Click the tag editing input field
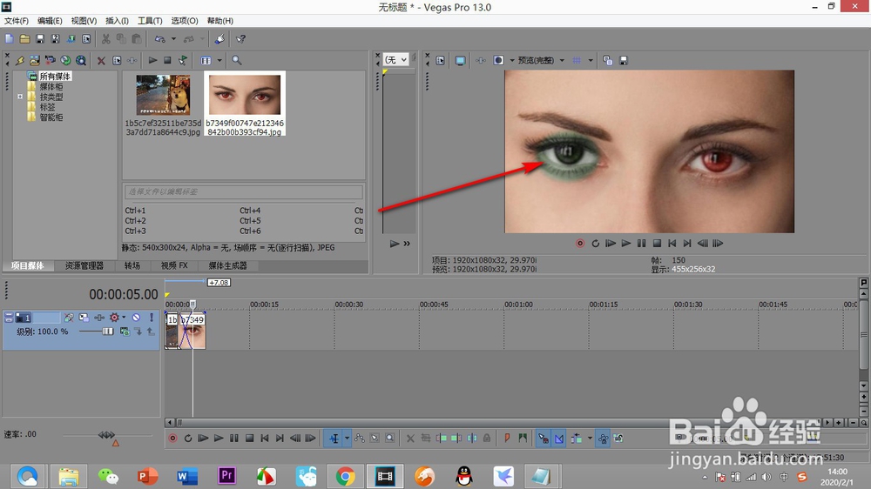Screen dimensions: 871x489 (x=243, y=191)
